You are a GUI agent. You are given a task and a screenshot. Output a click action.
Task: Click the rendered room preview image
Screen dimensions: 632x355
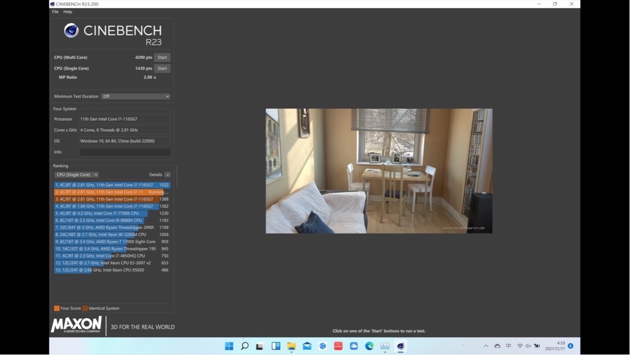click(x=379, y=171)
